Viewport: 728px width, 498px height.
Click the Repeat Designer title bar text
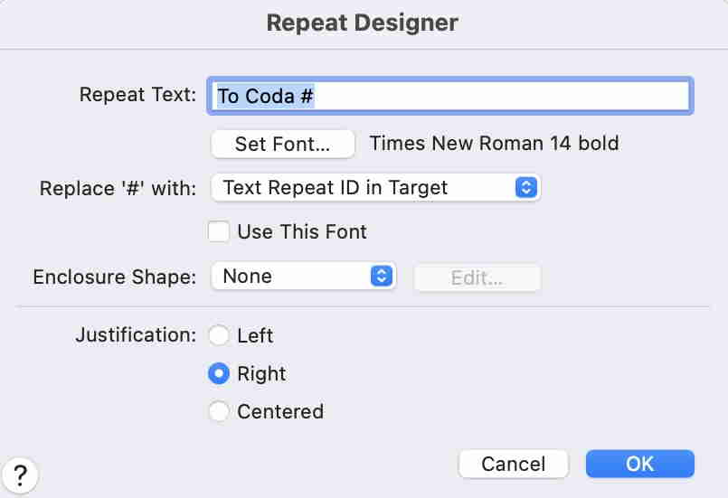click(363, 23)
